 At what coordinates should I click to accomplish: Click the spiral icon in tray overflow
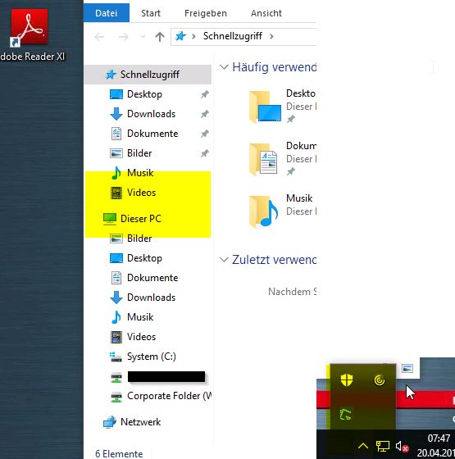380,380
